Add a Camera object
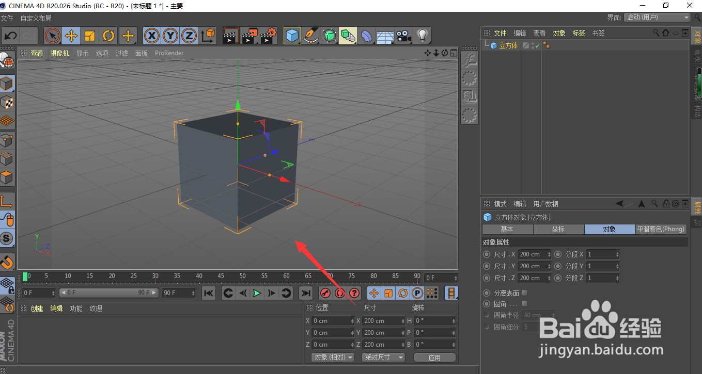 [403, 36]
